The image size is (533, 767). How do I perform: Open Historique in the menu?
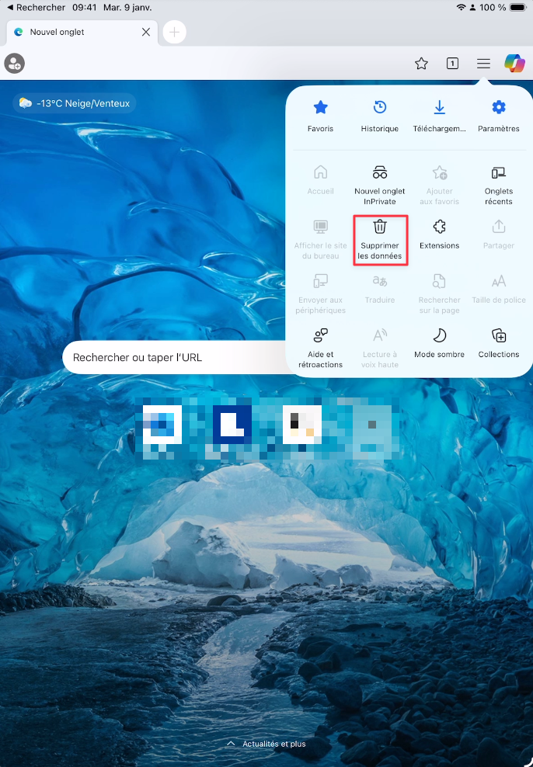coord(380,116)
